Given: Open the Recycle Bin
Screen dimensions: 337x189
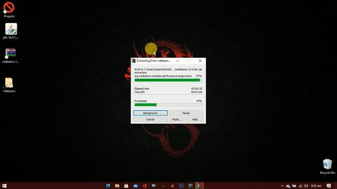Looking at the screenshot, I should tap(327, 166).
